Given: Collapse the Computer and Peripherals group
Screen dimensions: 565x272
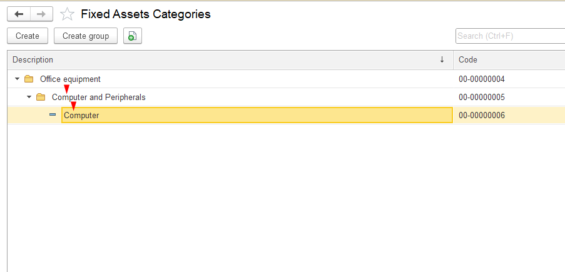Looking at the screenshot, I should 29,98.
